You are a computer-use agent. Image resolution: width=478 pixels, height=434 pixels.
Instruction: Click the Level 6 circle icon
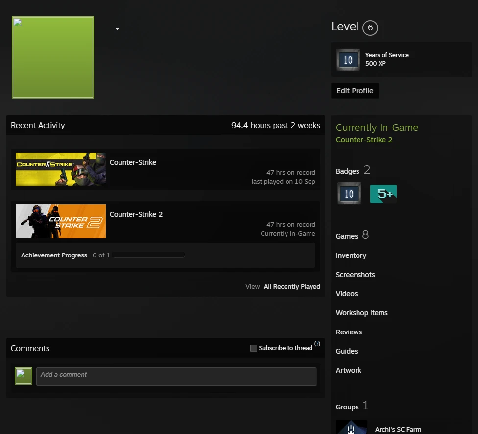(370, 28)
